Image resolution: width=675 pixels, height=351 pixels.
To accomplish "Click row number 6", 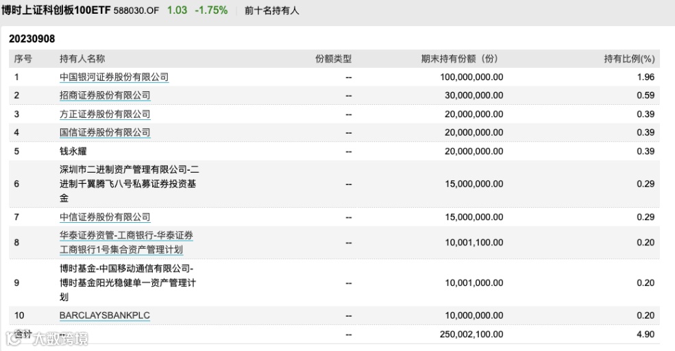I will pyautogui.click(x=16, y=184).
